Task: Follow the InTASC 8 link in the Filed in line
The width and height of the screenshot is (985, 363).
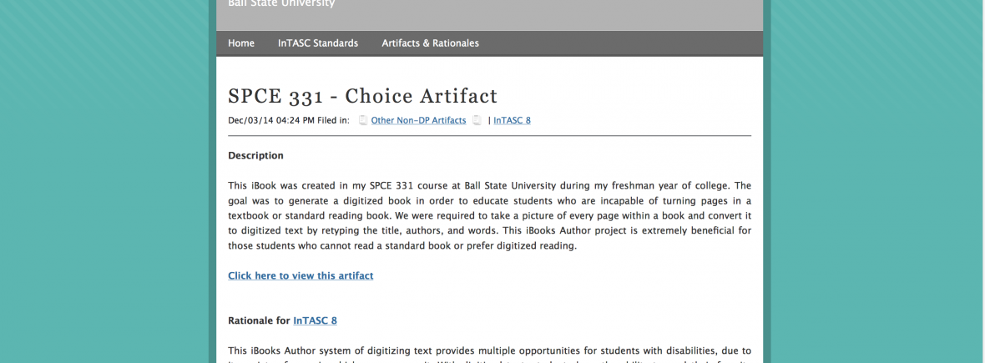Action: click(x=512, y=120)
